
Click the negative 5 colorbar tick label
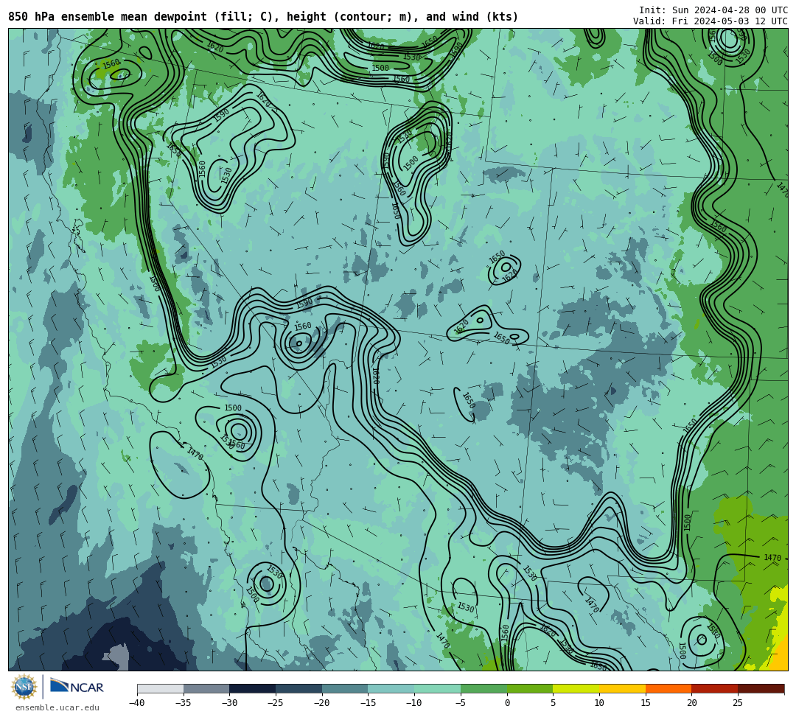(461, 703)
